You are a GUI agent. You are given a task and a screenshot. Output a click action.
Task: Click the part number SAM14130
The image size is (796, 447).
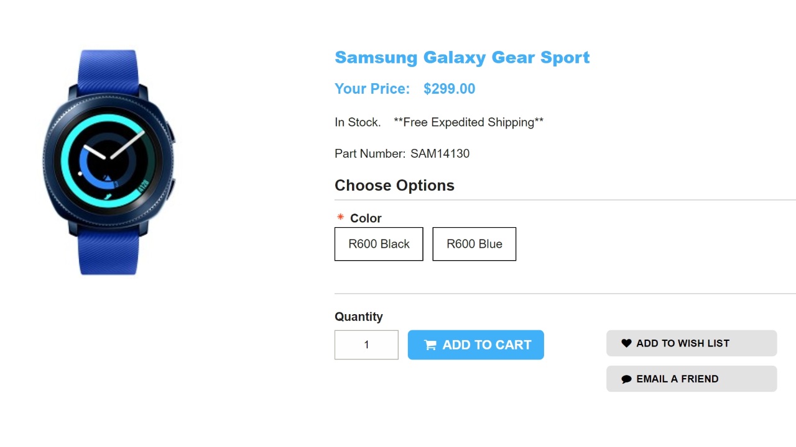440,153
